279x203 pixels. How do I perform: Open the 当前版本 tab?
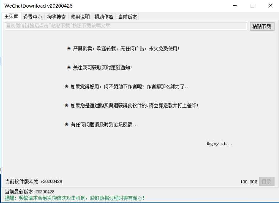click(x=127, y=17)
